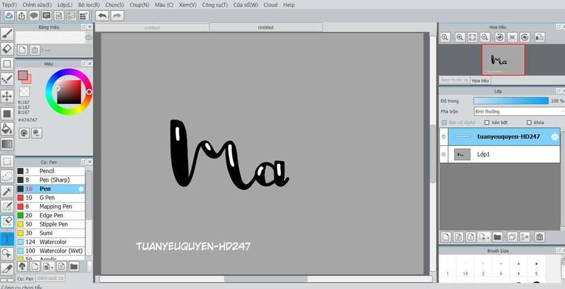Image resolution: width=565 pixels, height=289 pixels.
Task: Click the cloud sync toolbar icon
Action: click(x=9, y=16)
